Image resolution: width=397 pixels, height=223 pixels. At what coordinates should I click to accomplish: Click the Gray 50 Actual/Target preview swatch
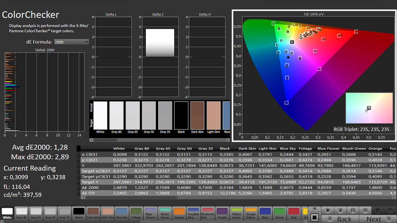149,115
